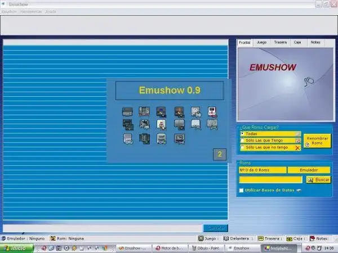This screenshot has width=338, height=253.
Task: Click fourth console icon in splash top row
Action: pos(179,112)
